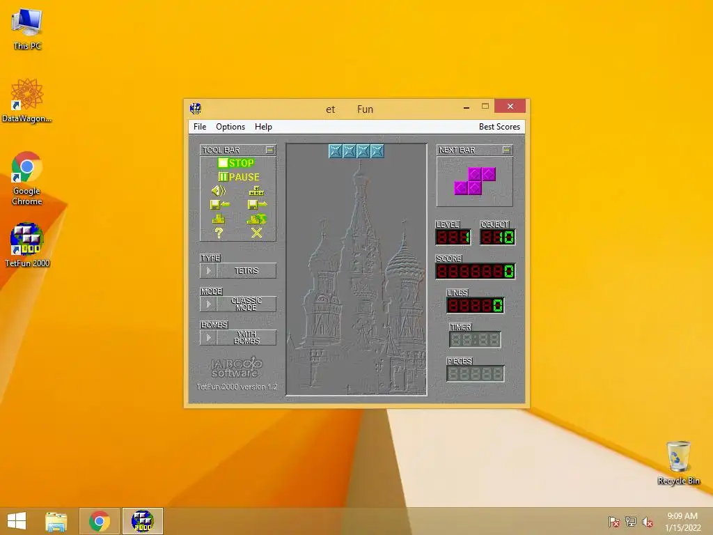The image size is (713, 535).
Task: Click the TetFun title bar app icon
Action: 196,109
